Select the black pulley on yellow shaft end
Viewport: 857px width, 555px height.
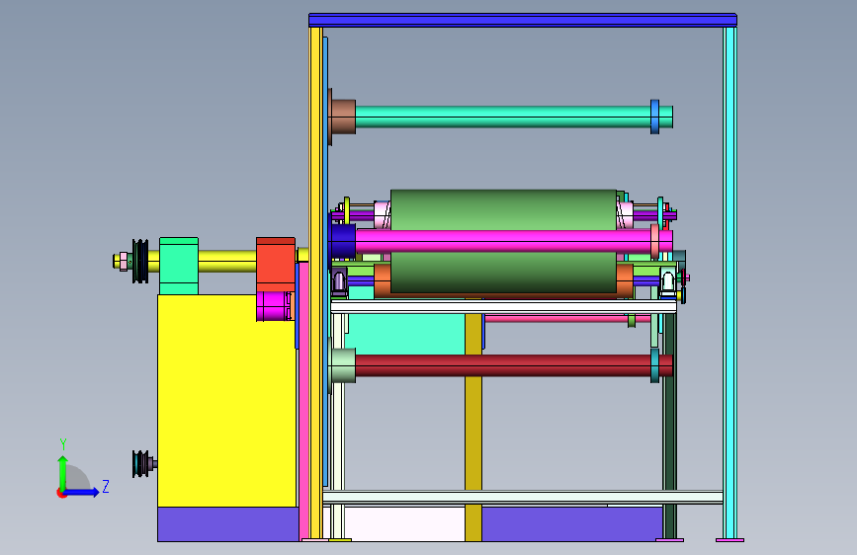[x=140, y=261]
